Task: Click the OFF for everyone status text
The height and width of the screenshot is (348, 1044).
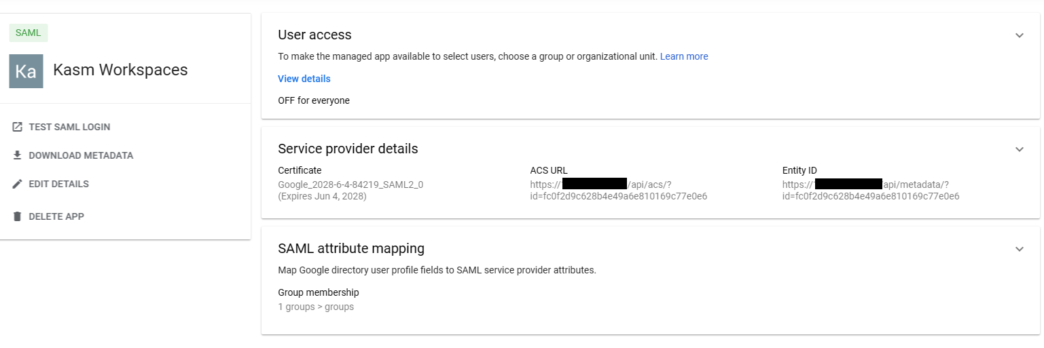Action: pos(314,100)
